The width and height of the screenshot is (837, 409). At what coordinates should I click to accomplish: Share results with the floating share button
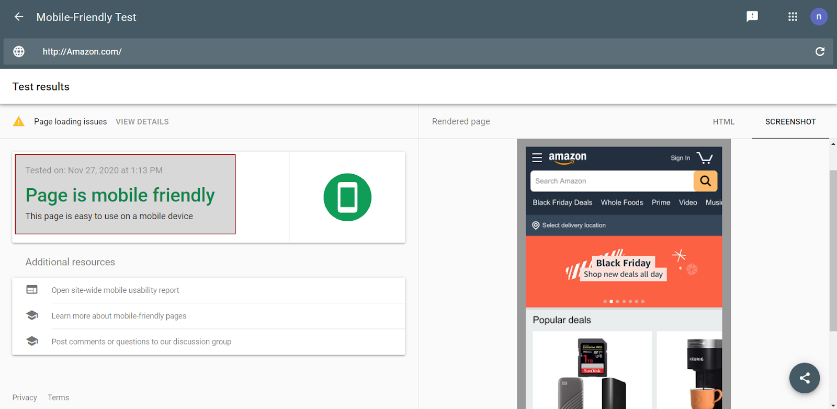pyautogui.click(x=805, y=378)
